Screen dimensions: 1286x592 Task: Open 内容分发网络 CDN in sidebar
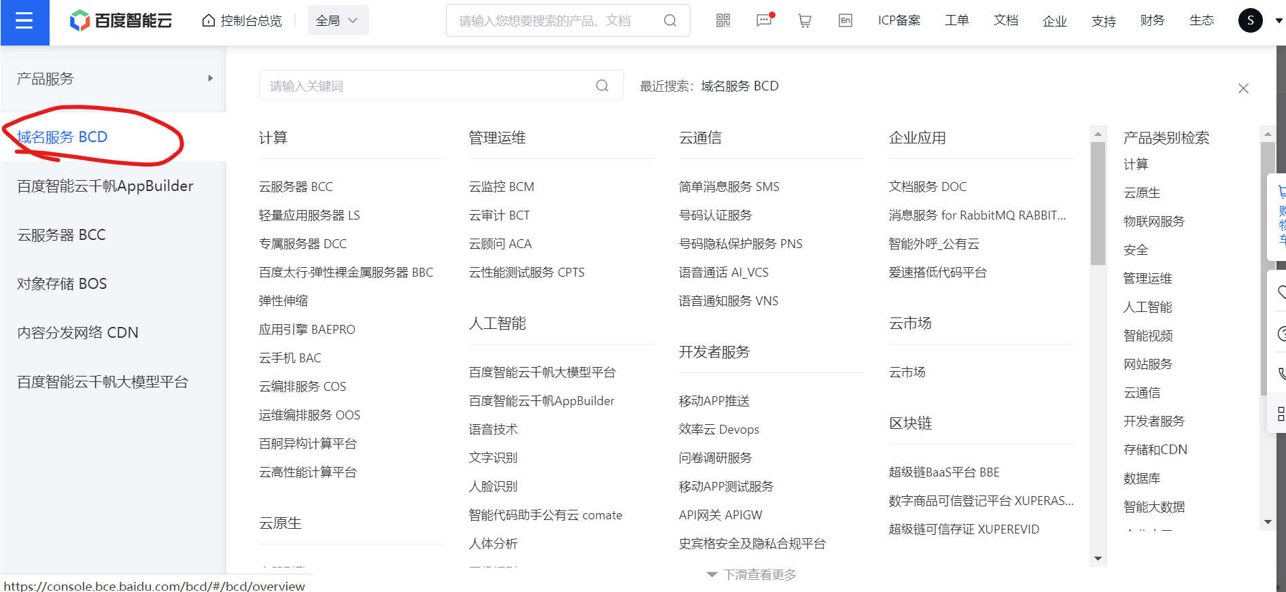[78, 333]
